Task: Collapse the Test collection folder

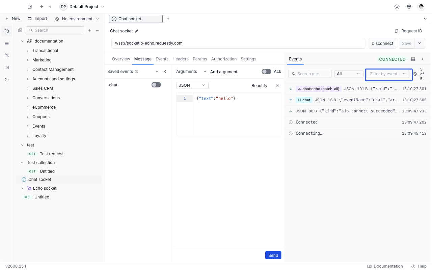Action: coord(22,163)
